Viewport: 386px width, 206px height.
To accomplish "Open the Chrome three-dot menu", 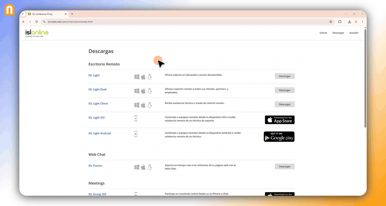I will click(362, 22).
